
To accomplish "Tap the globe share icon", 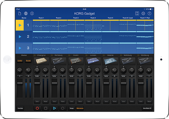I will pyautogui.click(x=26, y=14).
